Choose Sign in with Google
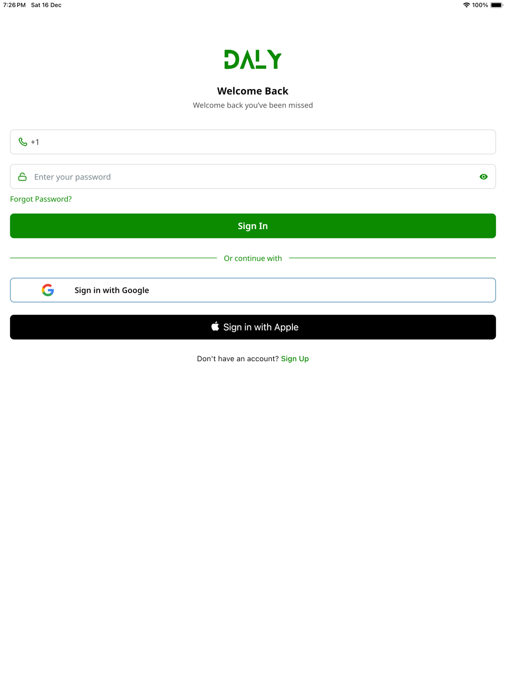 pyautogui.click(x=253, y=290)
